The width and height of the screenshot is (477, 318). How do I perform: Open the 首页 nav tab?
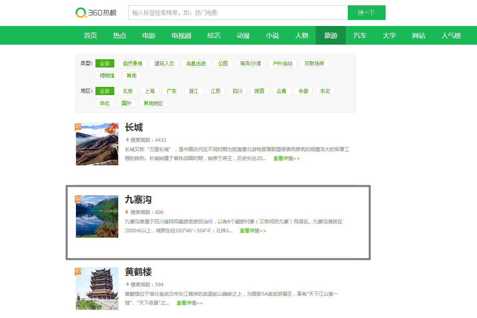pyautogui.click(x=90, y=36)
